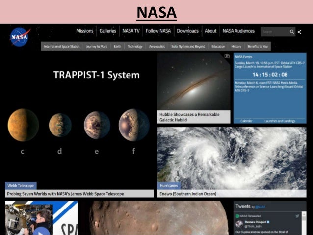
Task: Click the Mars moon surface image
Action: [157, 218]
